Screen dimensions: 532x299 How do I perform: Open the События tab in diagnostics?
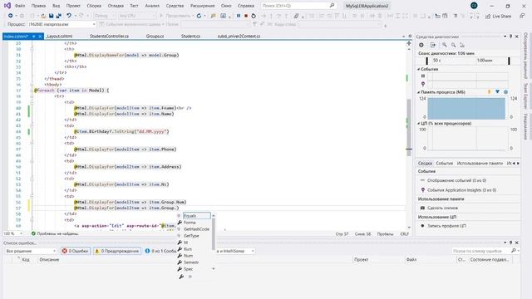coord(445,164)
